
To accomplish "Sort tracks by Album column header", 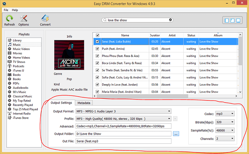I will point(218,35).
